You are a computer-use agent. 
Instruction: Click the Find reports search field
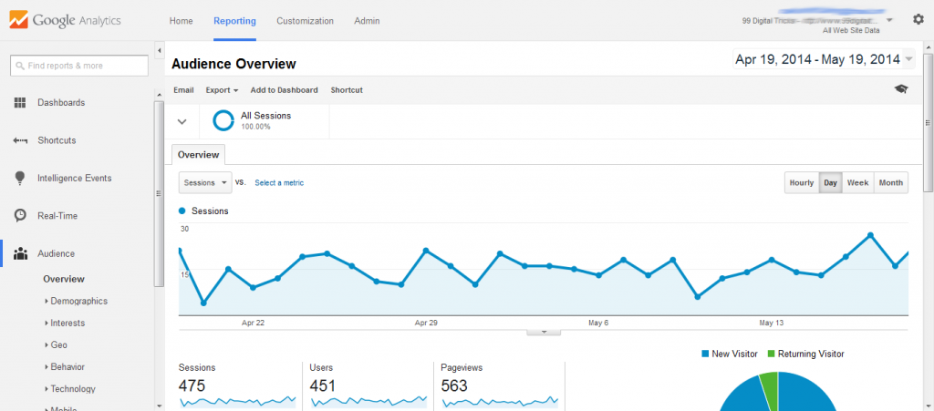click(x=79, y=66)
